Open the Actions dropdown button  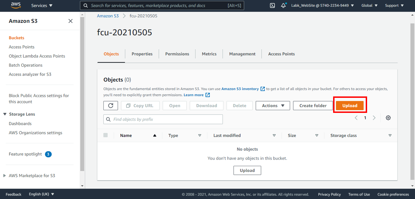tap(273, 106)
